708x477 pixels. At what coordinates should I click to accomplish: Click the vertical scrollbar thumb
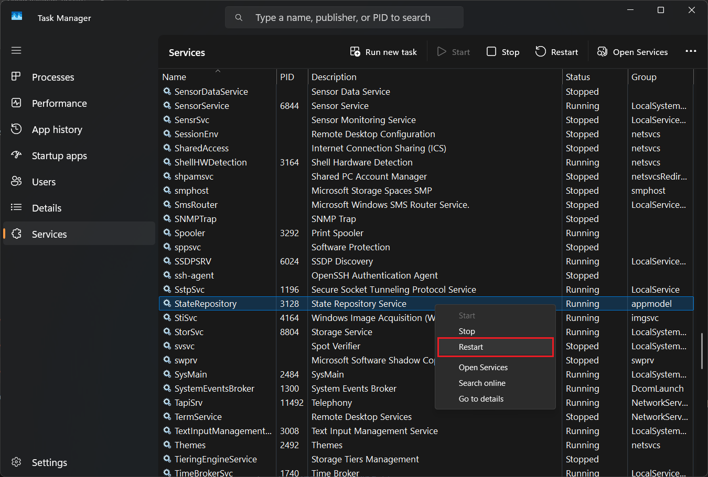point(702,350)
